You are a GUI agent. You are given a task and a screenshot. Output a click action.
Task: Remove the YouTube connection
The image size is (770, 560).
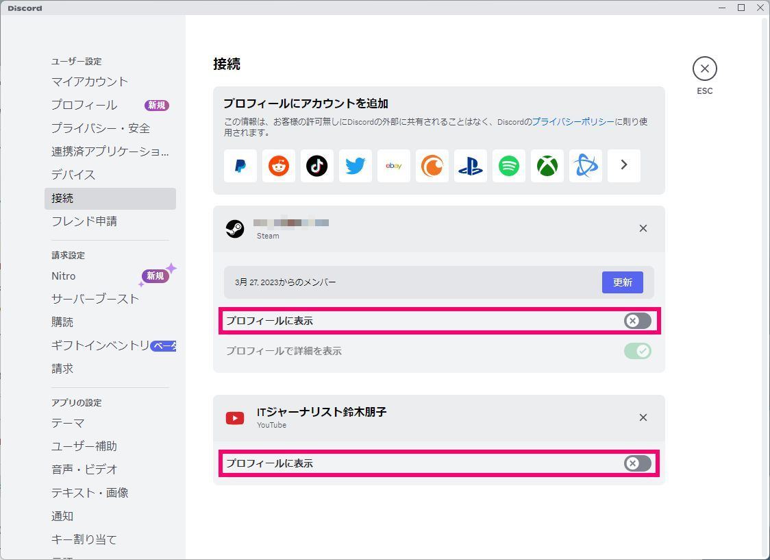tap(643, 417)
